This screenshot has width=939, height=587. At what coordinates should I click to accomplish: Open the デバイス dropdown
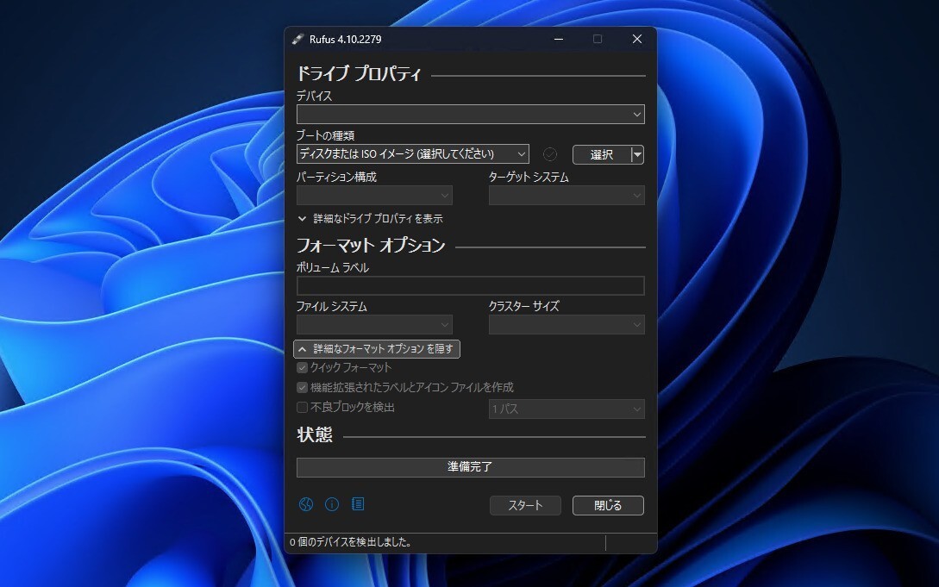[x=471, y=115]
